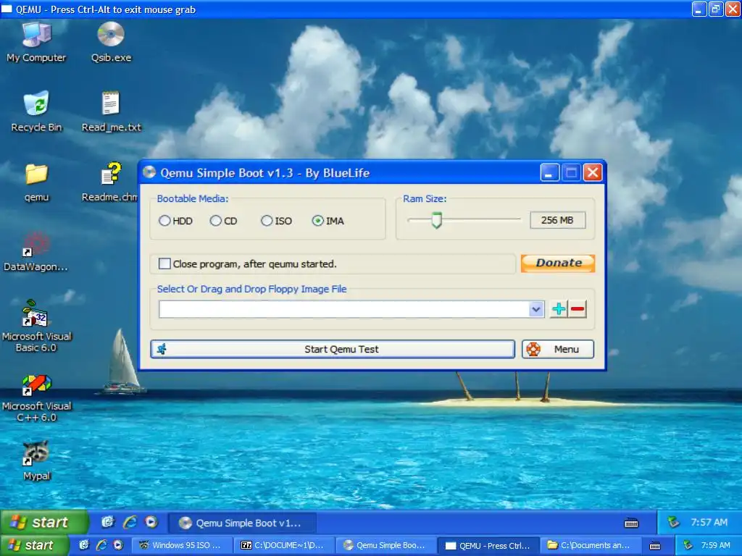Click the 256 MB ram value box

pos(557,220)
